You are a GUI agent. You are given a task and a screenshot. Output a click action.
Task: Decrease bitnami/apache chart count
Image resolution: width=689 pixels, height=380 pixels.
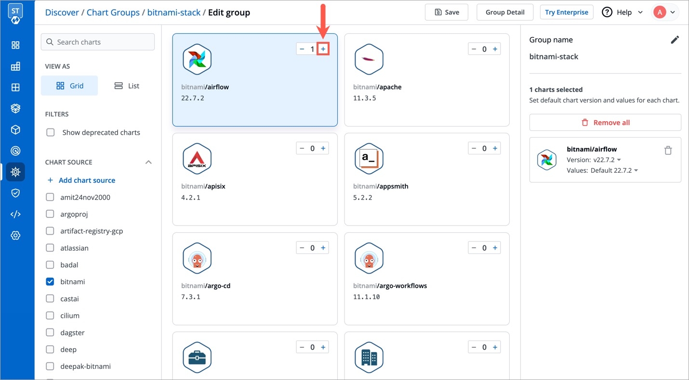click(474, 49)
